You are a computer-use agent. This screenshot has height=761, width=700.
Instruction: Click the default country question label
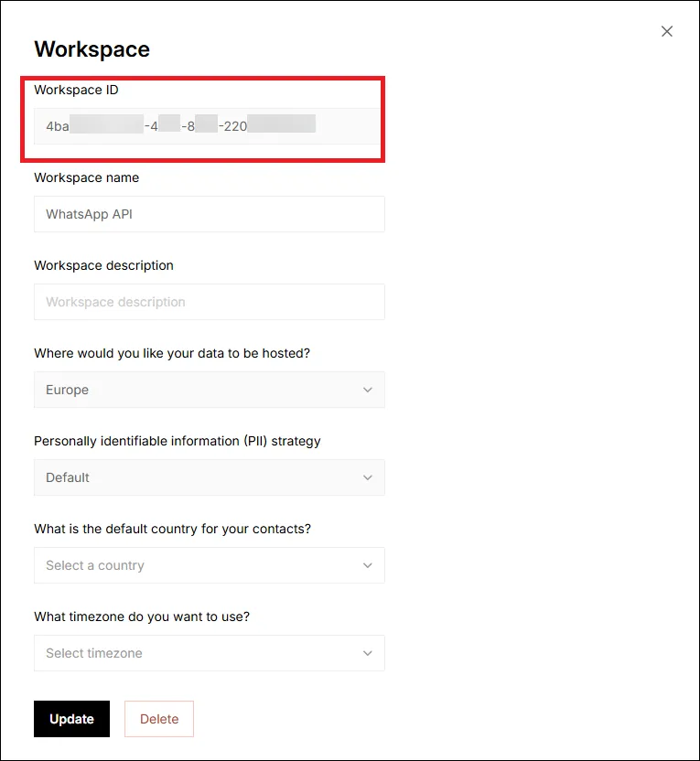click(172, 529)
